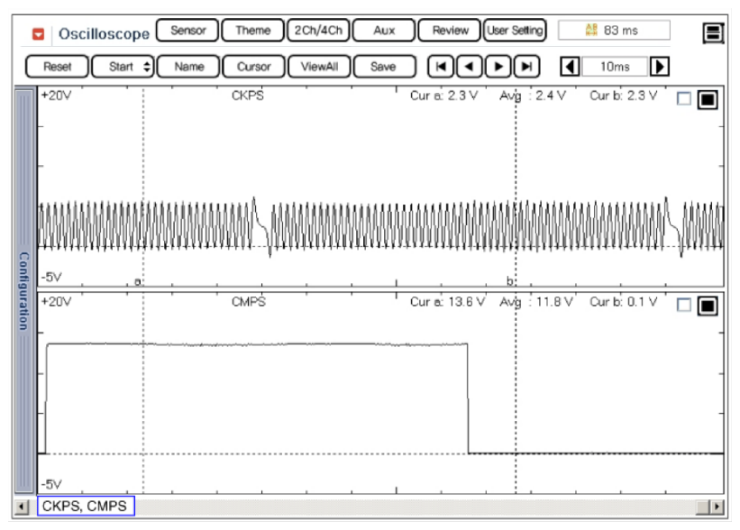Screen dimensions: 740x530
Task: Toggle the filled square on CMPS channel
Action: [707, 306]
